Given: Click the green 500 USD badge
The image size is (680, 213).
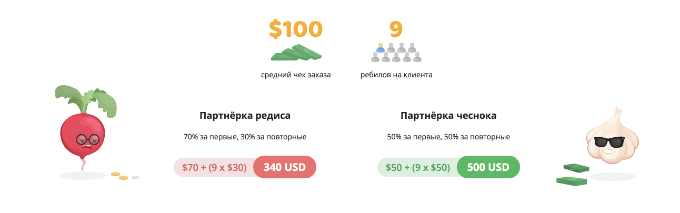Looking at the screenshot, I should (x=488, y=167).
